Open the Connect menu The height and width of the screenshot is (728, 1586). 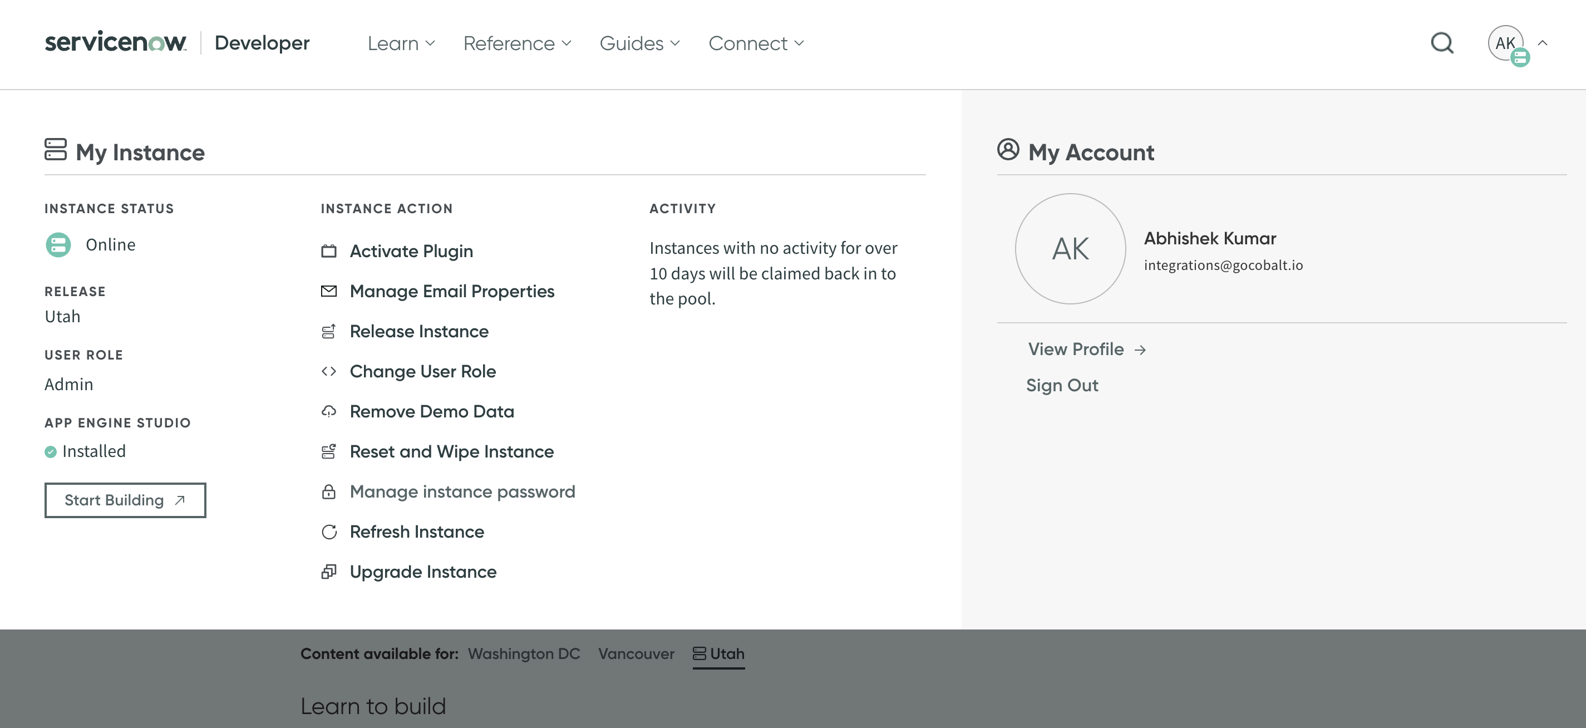click(x=756, y=43)
